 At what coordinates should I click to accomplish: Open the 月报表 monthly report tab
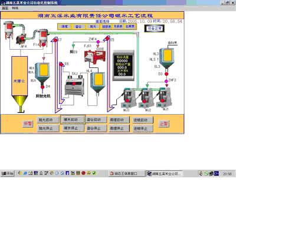118,27
